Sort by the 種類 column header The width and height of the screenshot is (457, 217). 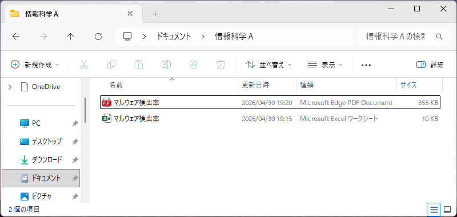pyautogui.click(x=346, y=85)
